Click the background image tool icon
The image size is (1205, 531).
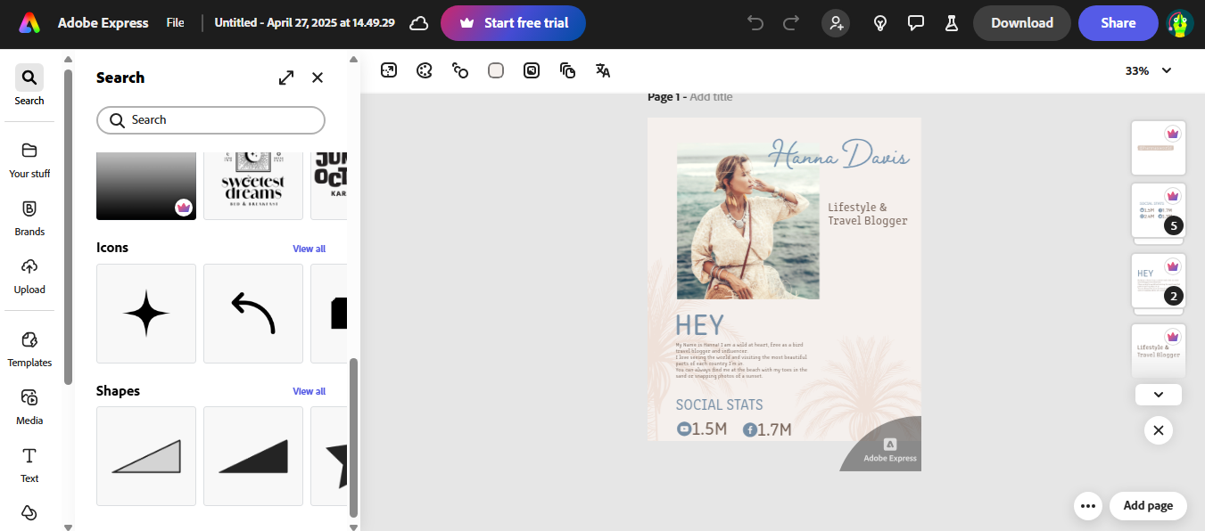point(532,70)
